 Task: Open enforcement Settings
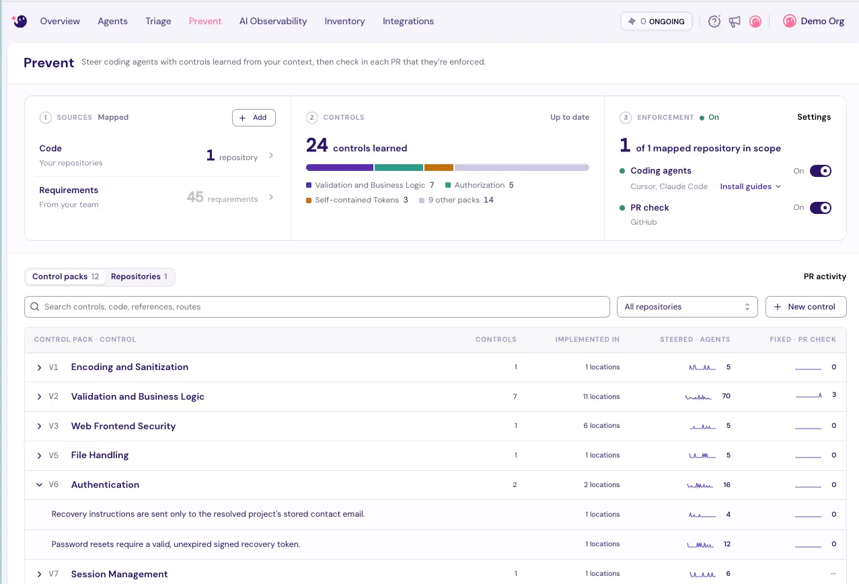814,117
